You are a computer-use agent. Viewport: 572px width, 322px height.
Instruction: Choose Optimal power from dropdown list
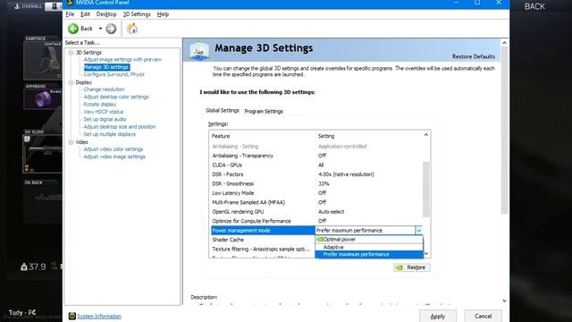[x=369, y=240]
